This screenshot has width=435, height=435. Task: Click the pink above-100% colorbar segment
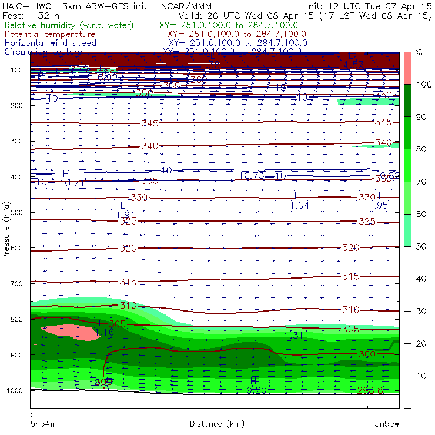point(407,68)
